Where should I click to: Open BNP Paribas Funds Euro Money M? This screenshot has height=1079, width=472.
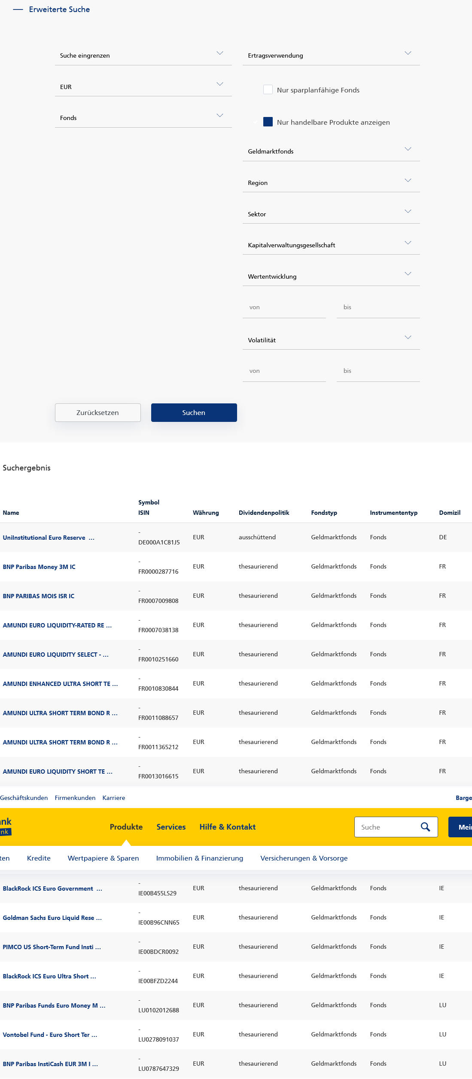[54, 1005]
